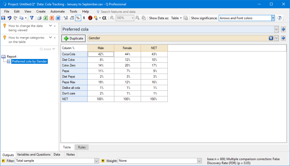Click the zoom out magnifier
Screen dimensions: 290x166
(112, 18)
